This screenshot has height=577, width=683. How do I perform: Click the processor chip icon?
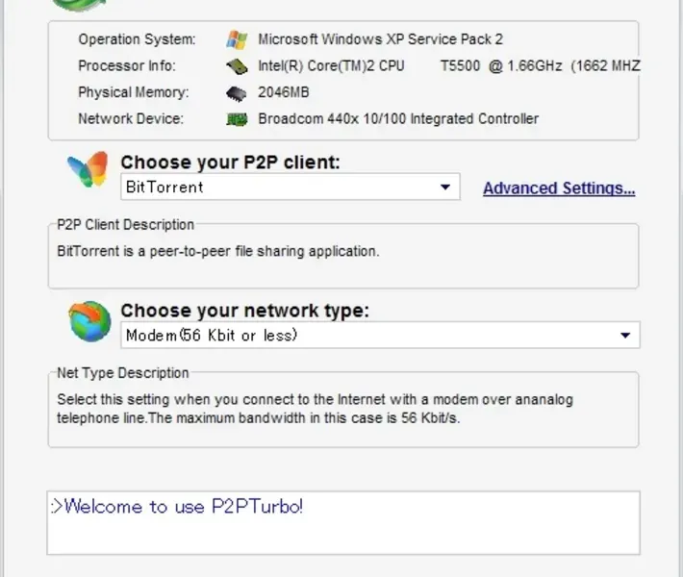click(x=237, y=66)
